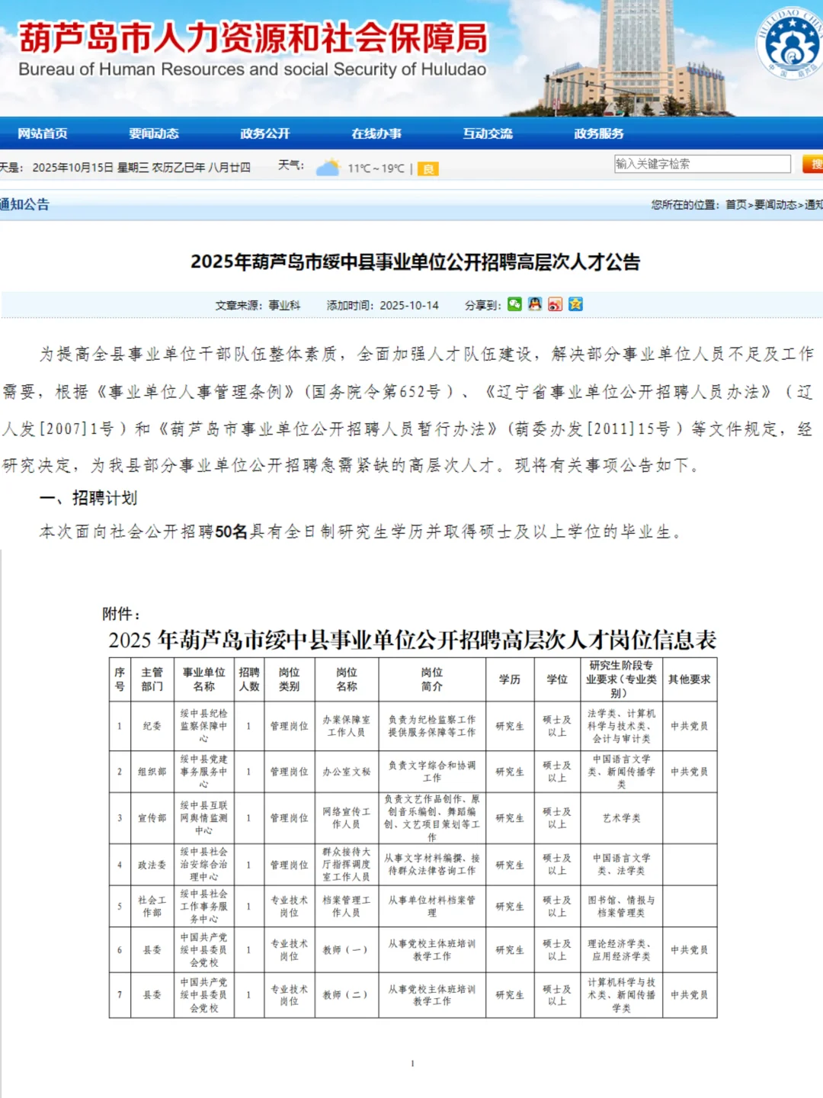Image resolution: width=823 pixels, height=1098 pixels.
Task: Click the date text 2025年10月15日 星期三
Action: point(91,168)
